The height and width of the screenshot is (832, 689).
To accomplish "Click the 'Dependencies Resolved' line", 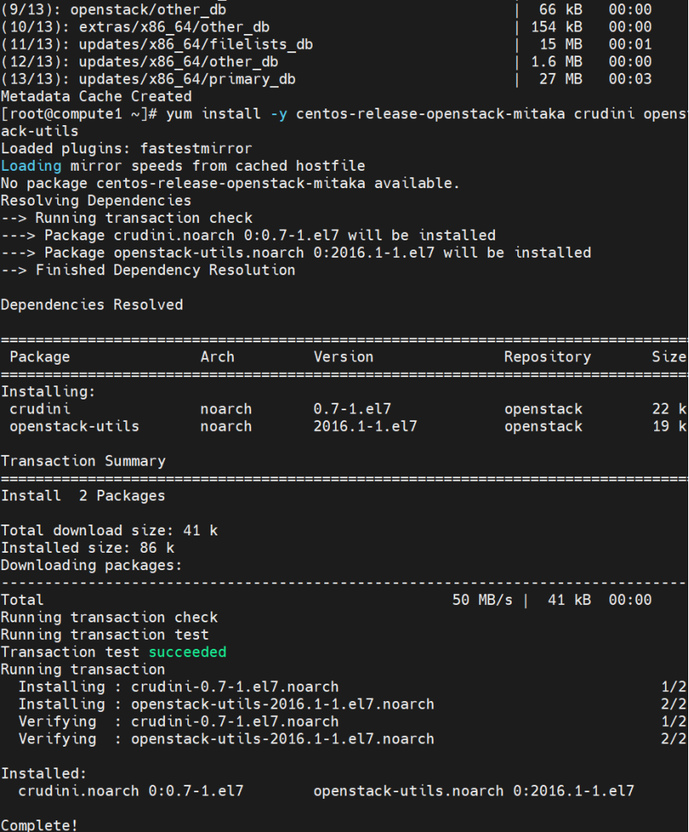I will (92, 305).
